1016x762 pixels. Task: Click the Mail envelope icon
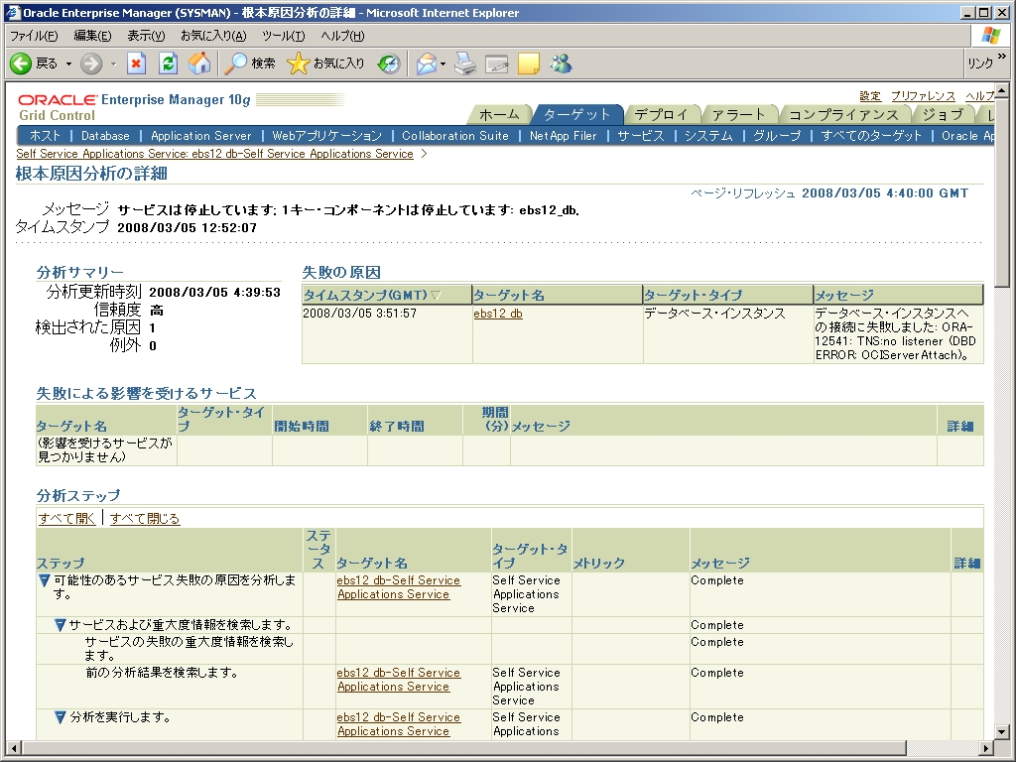[427, 63]
